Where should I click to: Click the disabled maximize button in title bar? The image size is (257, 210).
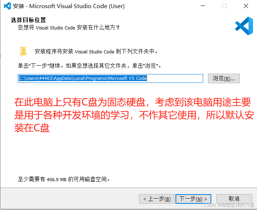[224, 6]
